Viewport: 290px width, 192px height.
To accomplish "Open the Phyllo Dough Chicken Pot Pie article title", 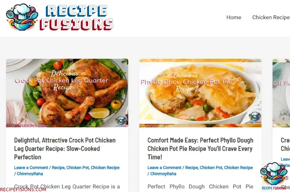I will [200, 149].
